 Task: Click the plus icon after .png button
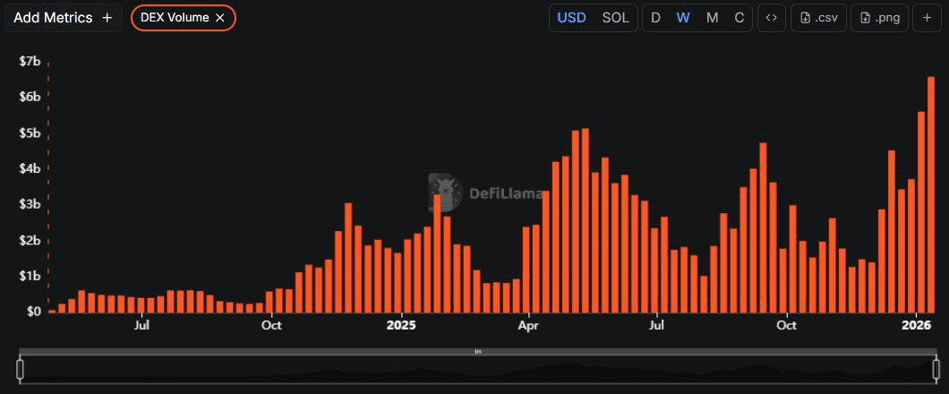pos(927,18)
